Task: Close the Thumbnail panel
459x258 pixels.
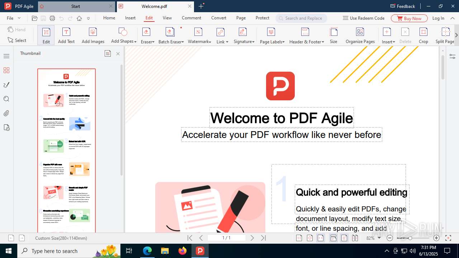Action: click(118, 54)
